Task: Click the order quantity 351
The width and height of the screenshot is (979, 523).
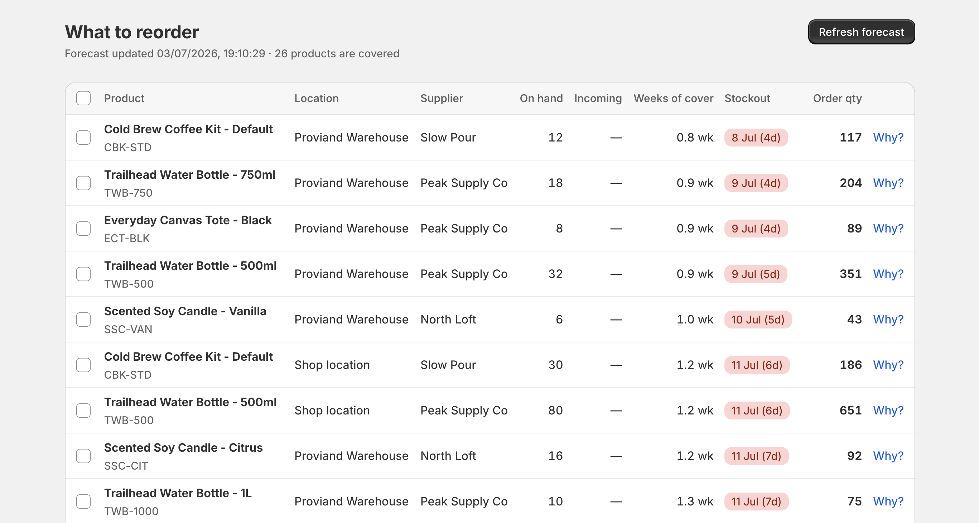Action: point(850,274)
